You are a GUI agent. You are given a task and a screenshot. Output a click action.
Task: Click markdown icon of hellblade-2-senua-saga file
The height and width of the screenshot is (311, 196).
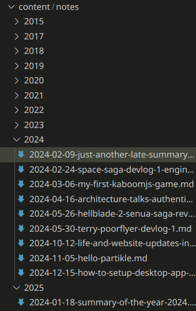(x=21, y=214)
